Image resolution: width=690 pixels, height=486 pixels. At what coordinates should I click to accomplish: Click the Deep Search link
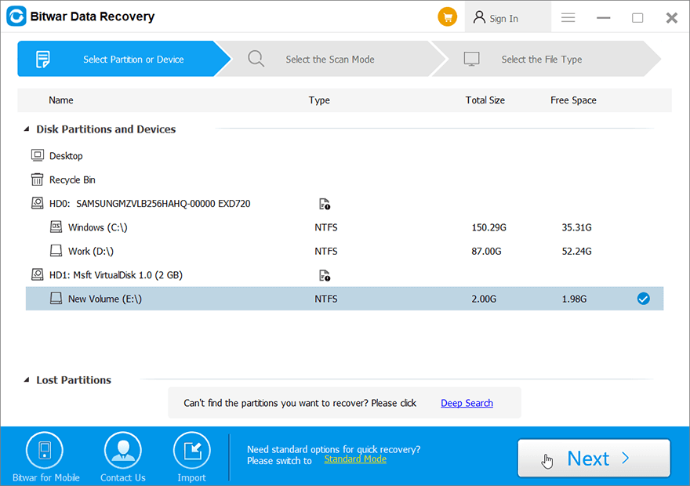(x=467, y=403)
